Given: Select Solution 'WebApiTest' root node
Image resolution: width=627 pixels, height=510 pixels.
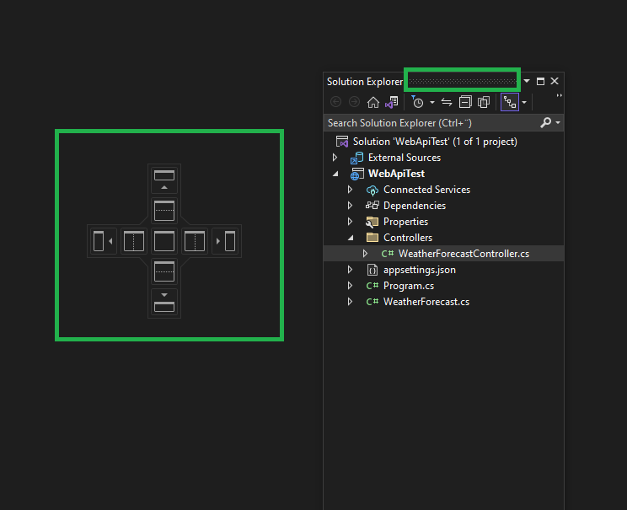Looking at the screenshot, I should (x=435, y=142).
